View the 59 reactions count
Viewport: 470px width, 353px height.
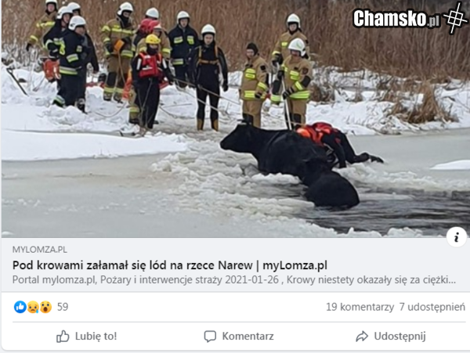[63, 307]
